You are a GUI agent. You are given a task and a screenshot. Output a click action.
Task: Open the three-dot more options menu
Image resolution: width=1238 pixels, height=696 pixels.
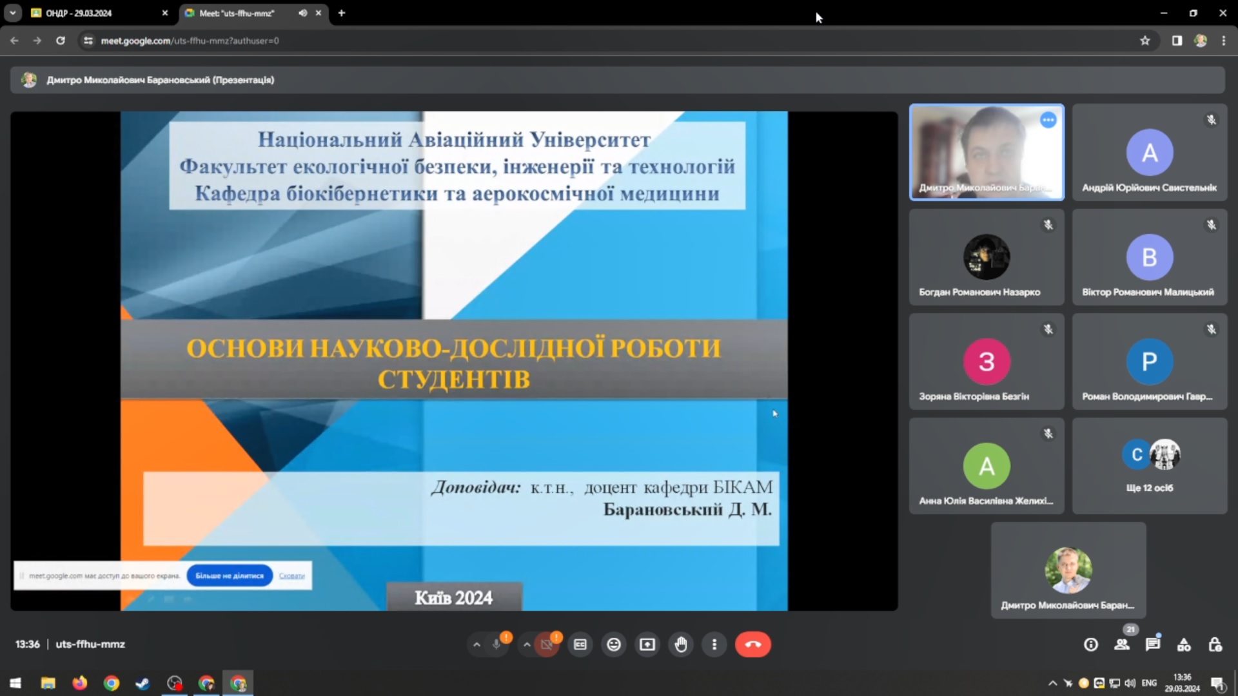[x=714, y=644]
